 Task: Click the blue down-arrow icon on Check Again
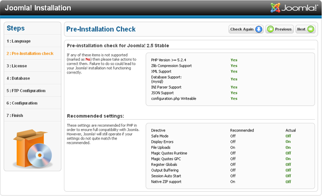(259, 29)
